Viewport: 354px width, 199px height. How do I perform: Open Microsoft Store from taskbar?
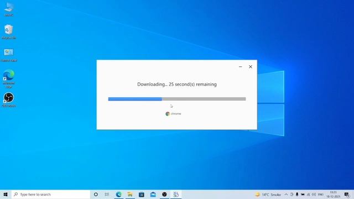[x=142, y=194]
